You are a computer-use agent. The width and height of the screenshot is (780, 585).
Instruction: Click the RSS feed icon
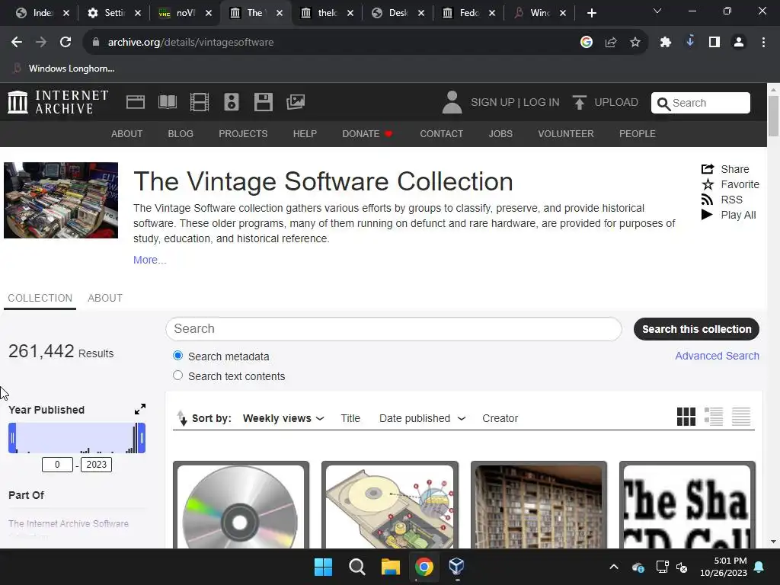point(708,200)
